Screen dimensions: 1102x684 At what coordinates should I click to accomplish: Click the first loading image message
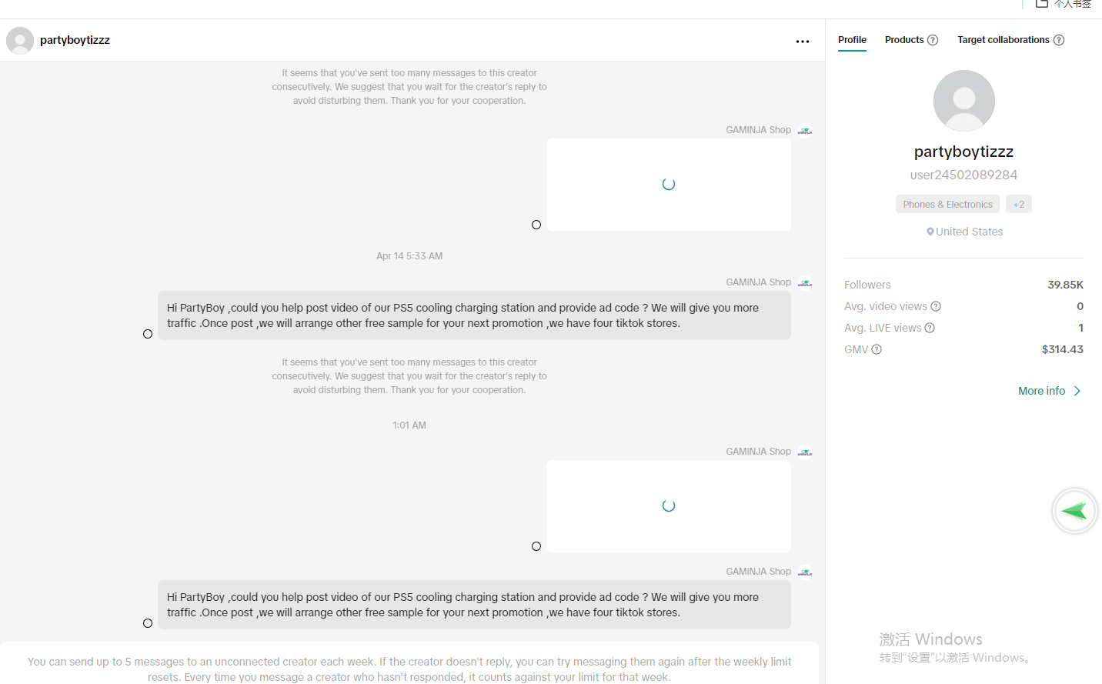(668, 185)
